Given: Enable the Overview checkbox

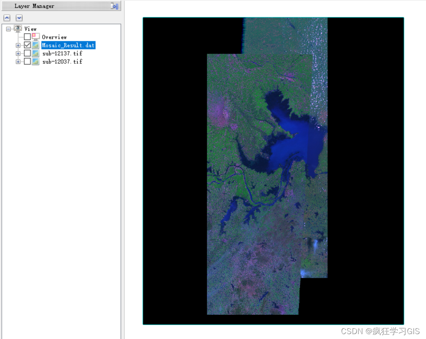Looking at the screenshot, I should point(27,37).
